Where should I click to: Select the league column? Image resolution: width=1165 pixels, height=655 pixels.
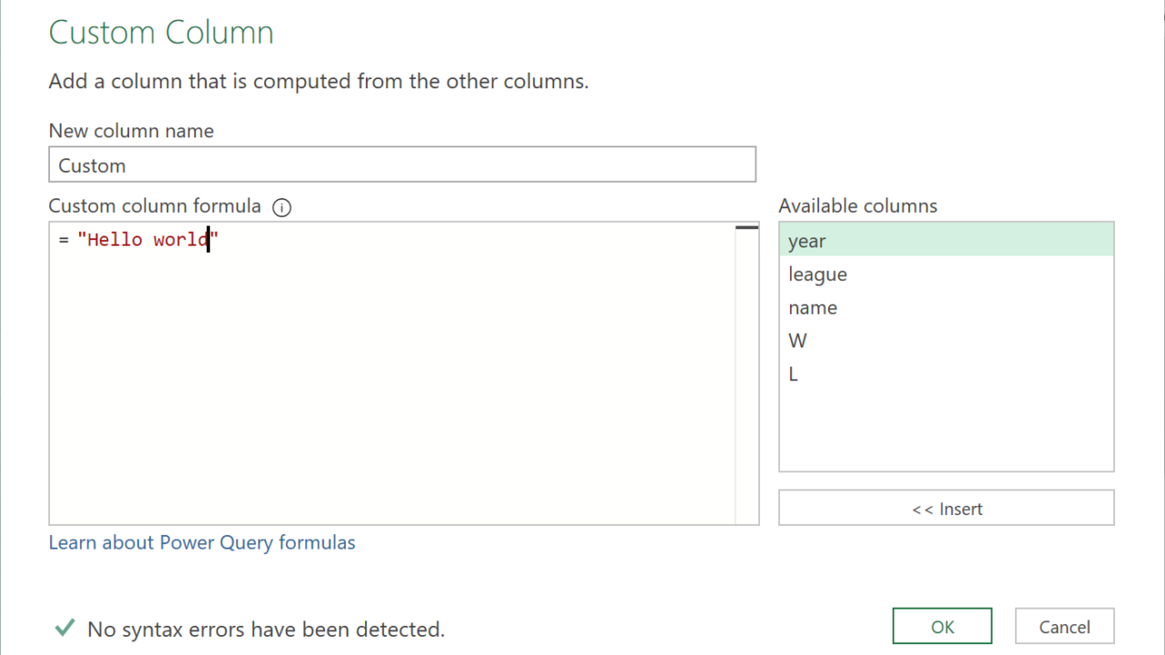point(946,275)
